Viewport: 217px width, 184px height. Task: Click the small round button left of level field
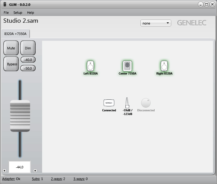4,171
